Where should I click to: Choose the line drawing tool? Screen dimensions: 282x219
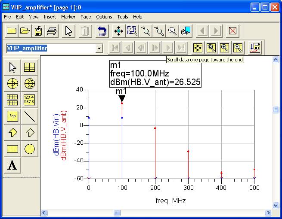[x=29, y=116]
